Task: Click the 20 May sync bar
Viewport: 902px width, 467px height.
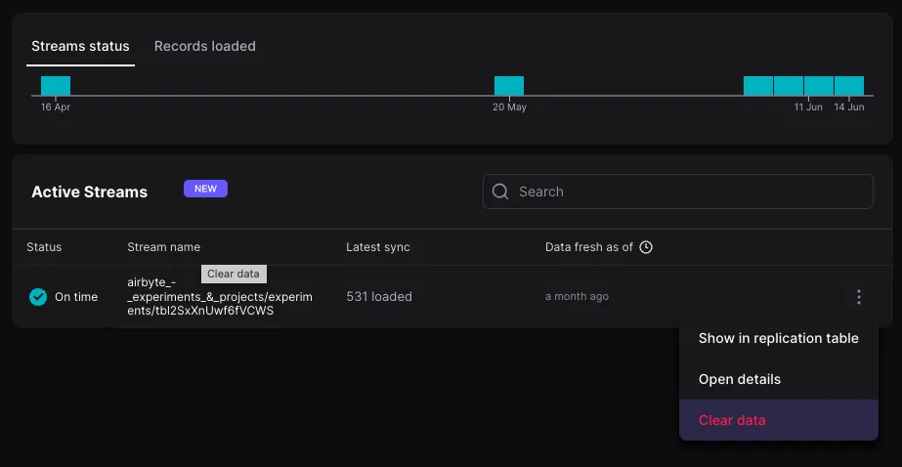Action: [509, 86]
